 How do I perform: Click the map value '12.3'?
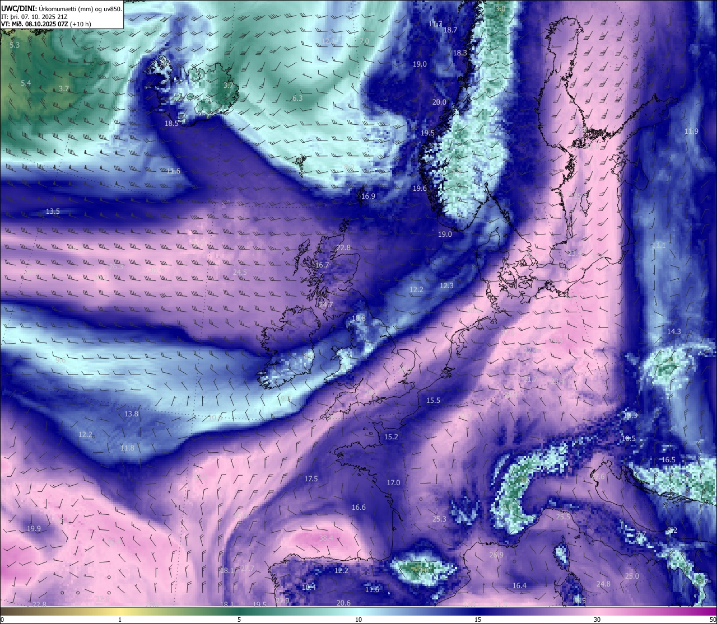446,286
